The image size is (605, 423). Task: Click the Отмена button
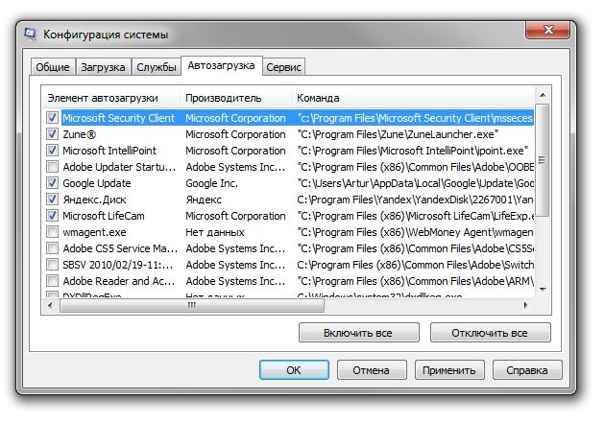372,370
